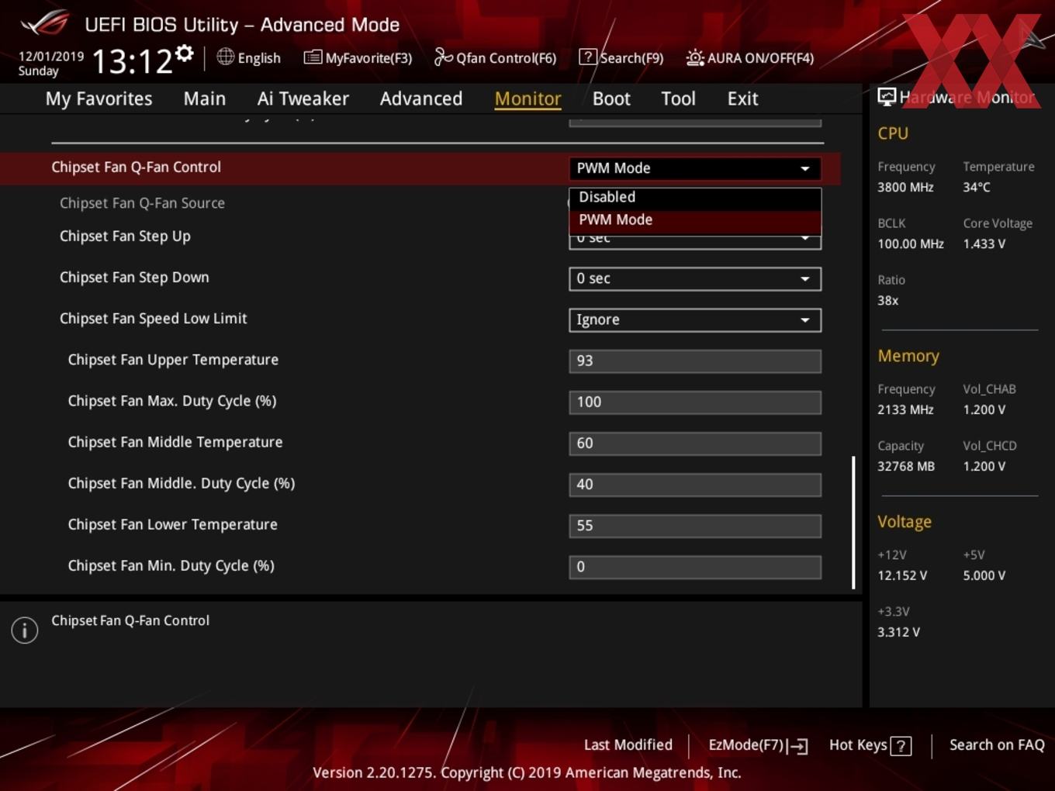The width and height of the screenshot is (1055, 791).
Task: Click Search(F9) question mark icon
Action: (588, 57)
